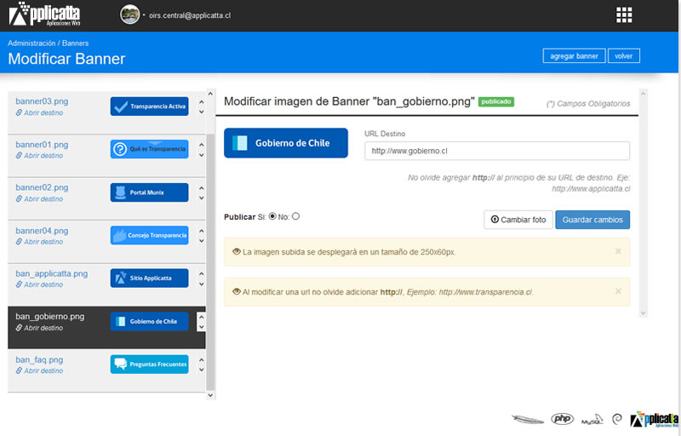The image size is (681, 436).
Task: Open the apps grid icon in header
Action: click(624, 14)
